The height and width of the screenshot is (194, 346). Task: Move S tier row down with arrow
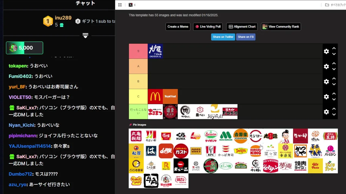(334, 54)
